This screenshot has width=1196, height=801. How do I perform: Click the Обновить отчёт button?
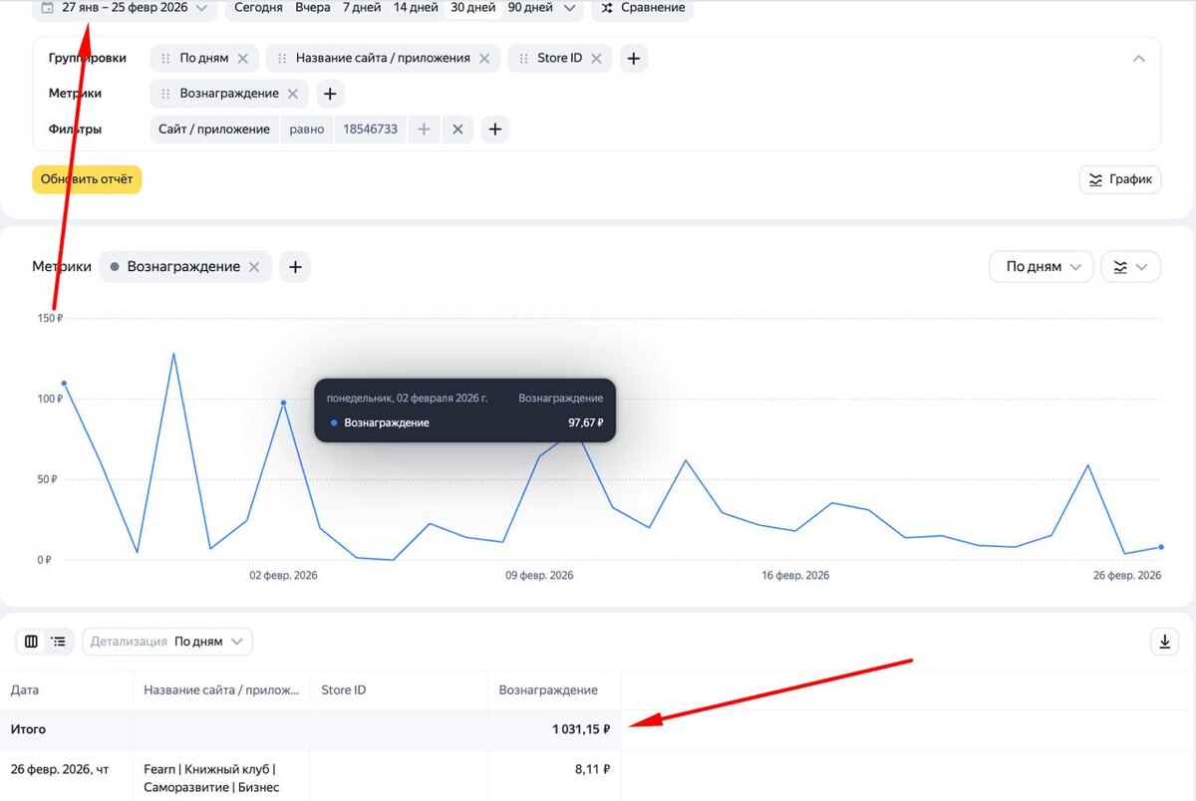click(87, 179)
